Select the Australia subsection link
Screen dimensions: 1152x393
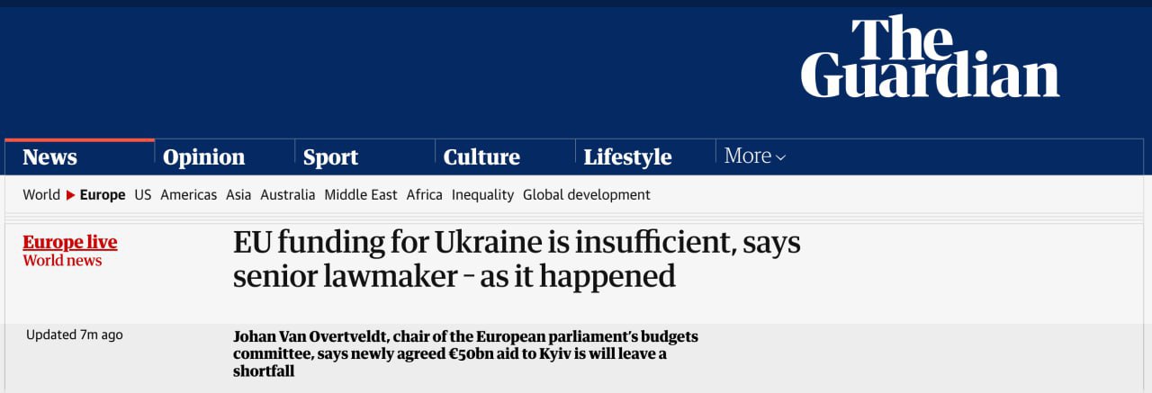click(288, 195)
